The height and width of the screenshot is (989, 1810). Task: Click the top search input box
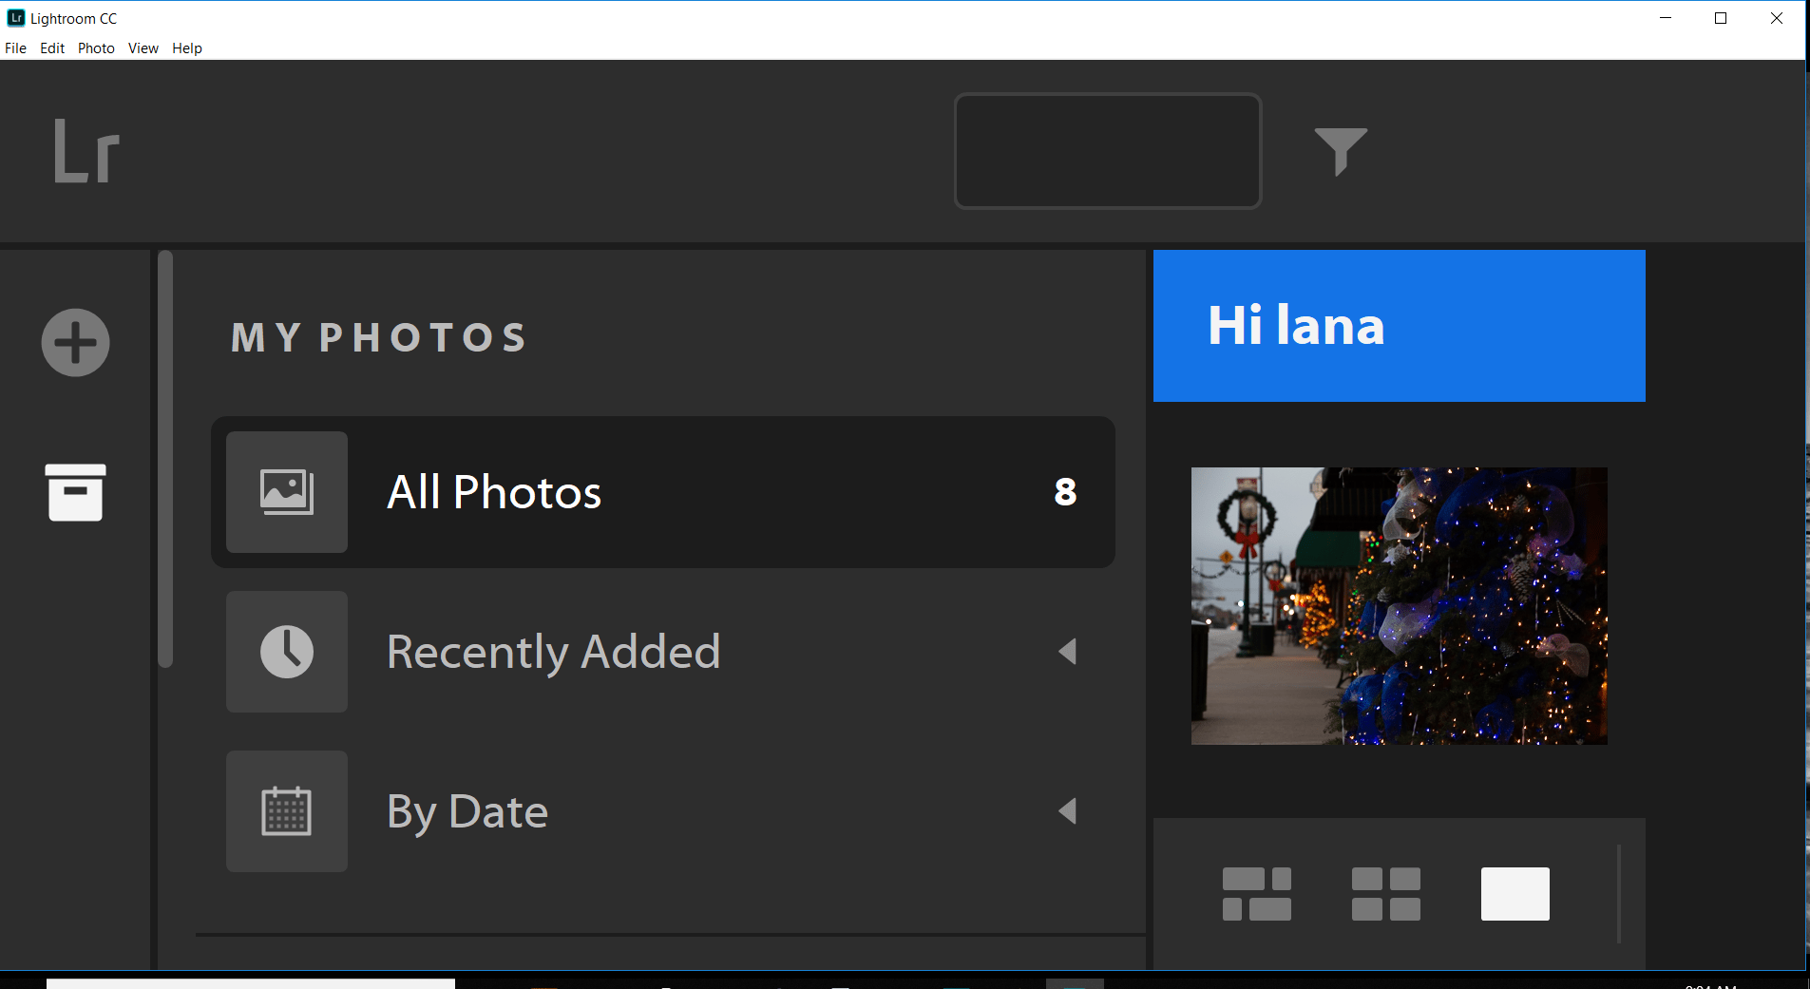(1107, 150)
